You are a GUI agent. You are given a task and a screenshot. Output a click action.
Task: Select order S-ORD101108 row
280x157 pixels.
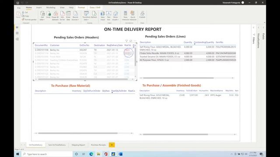(x=84, y=50)
